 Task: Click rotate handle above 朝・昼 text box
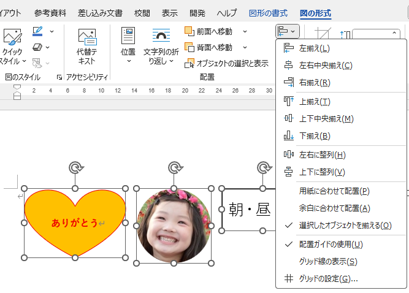[x=264, y=167]
